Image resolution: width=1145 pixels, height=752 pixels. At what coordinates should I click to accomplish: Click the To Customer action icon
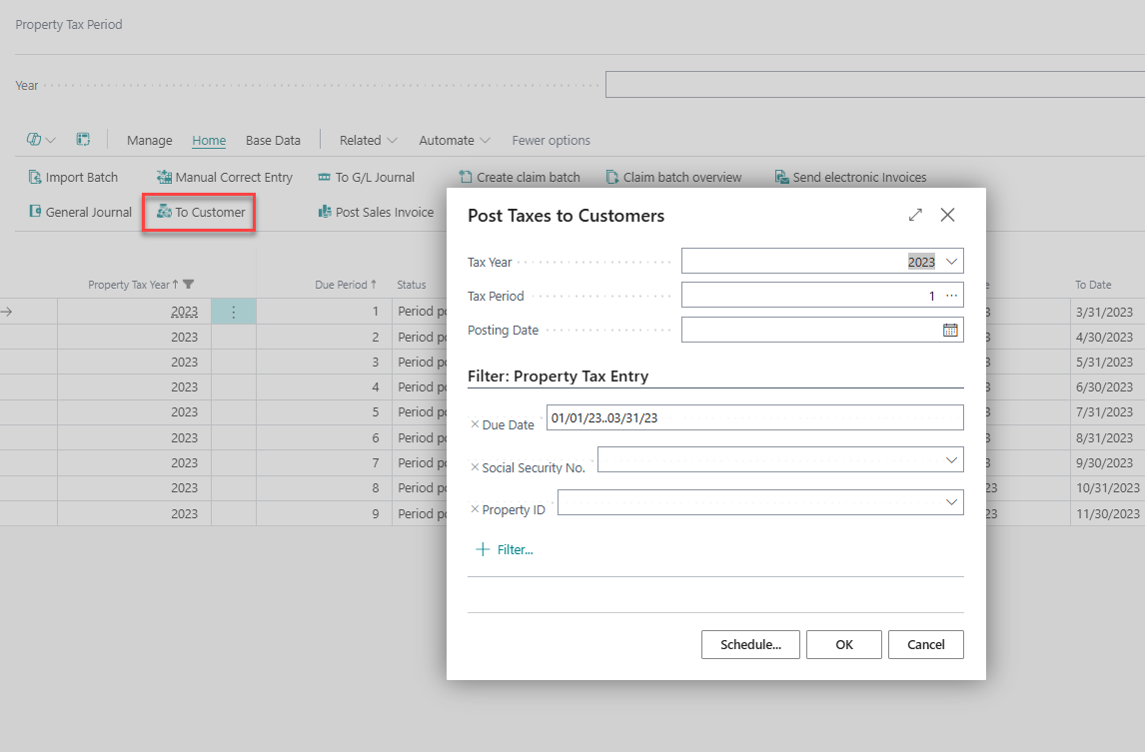coord(164,212)
